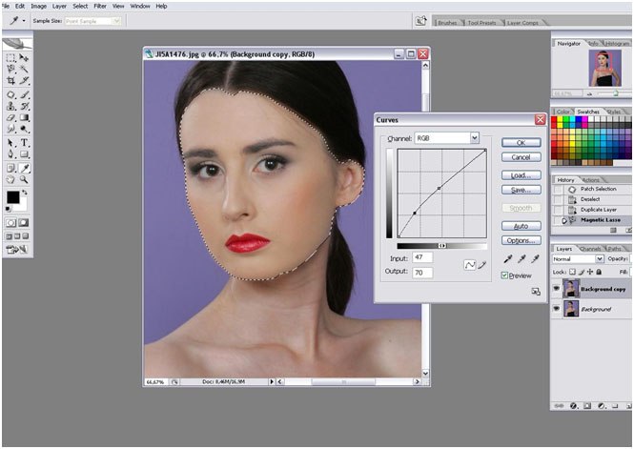
Task: Toggle visibility of the Background layer
Action: 558,310
